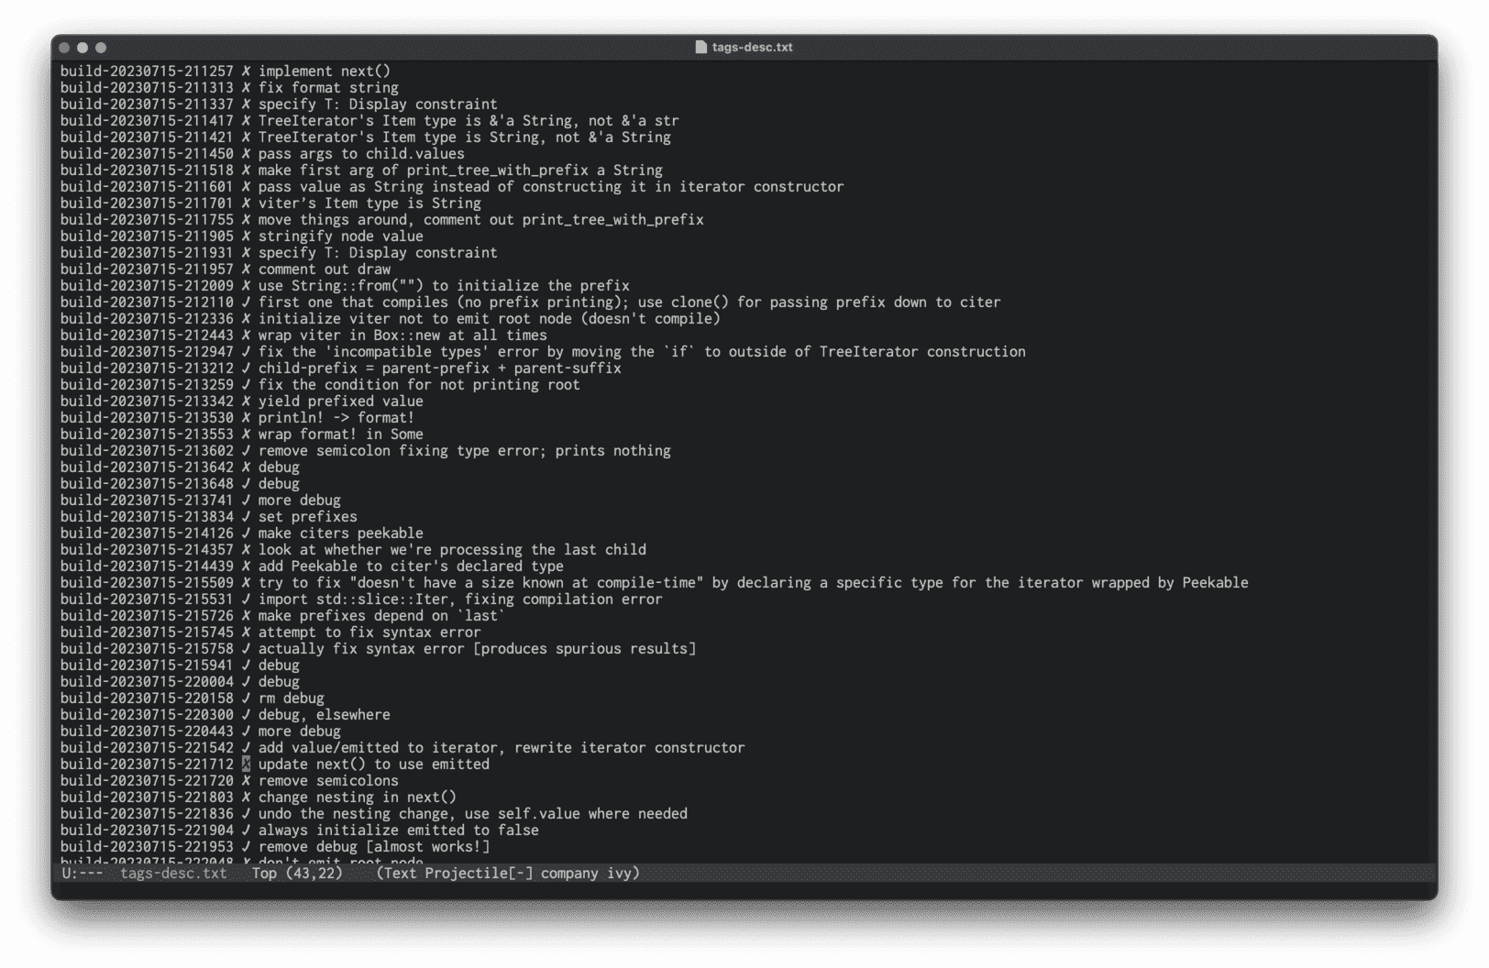Click the ✓ mark before 'remove debug [almost works!]'

pos(246,847)
